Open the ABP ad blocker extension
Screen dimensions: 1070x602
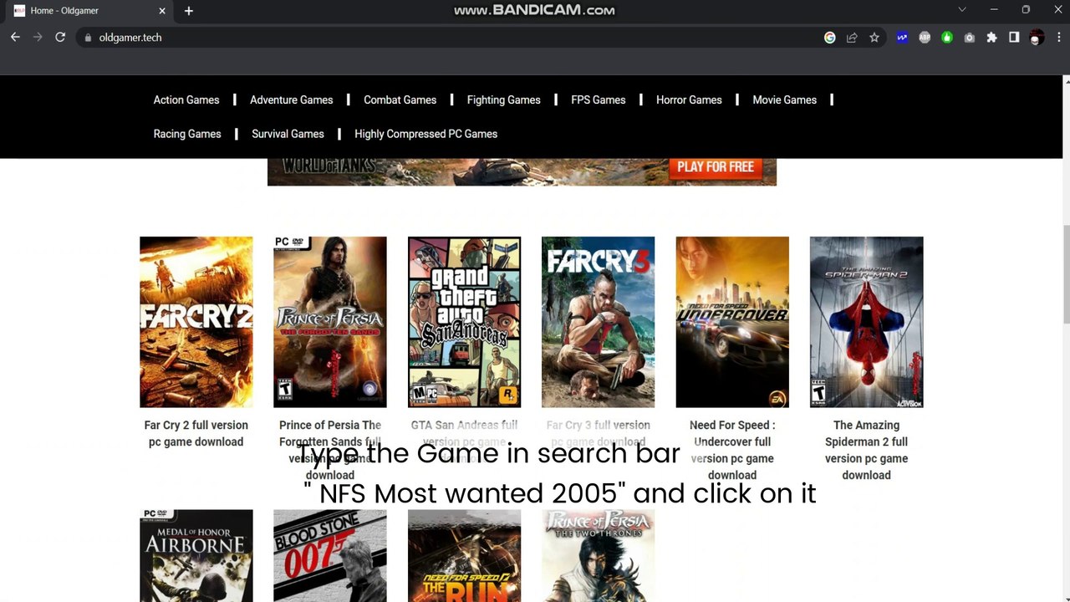(x=925, y=38)
